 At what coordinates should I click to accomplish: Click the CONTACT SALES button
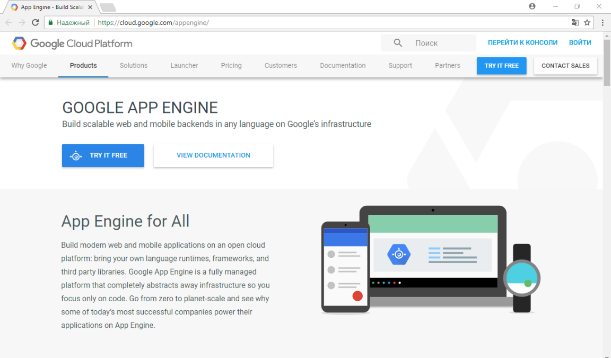(x=565, y=66)
